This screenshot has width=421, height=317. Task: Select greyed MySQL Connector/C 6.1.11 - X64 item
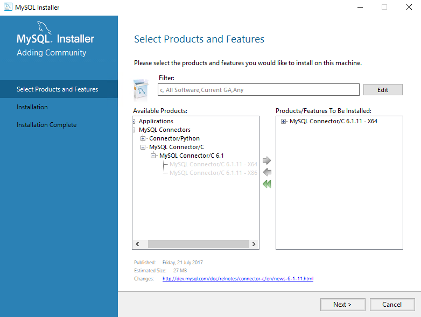(x=213, y=164)
